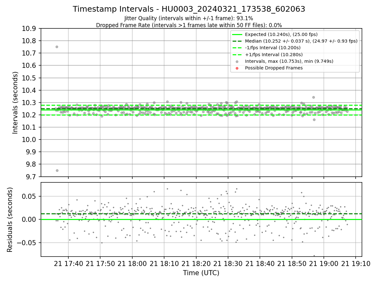The width and height of the screenshot is (378, 284).
Task: Click the '10.1' y-axis tick label
Action: (x=30, y=127)
